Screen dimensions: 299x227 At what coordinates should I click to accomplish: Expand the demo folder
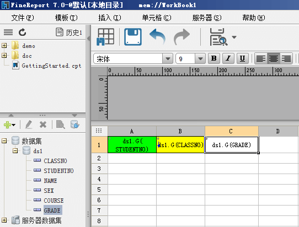click(4, 46)
